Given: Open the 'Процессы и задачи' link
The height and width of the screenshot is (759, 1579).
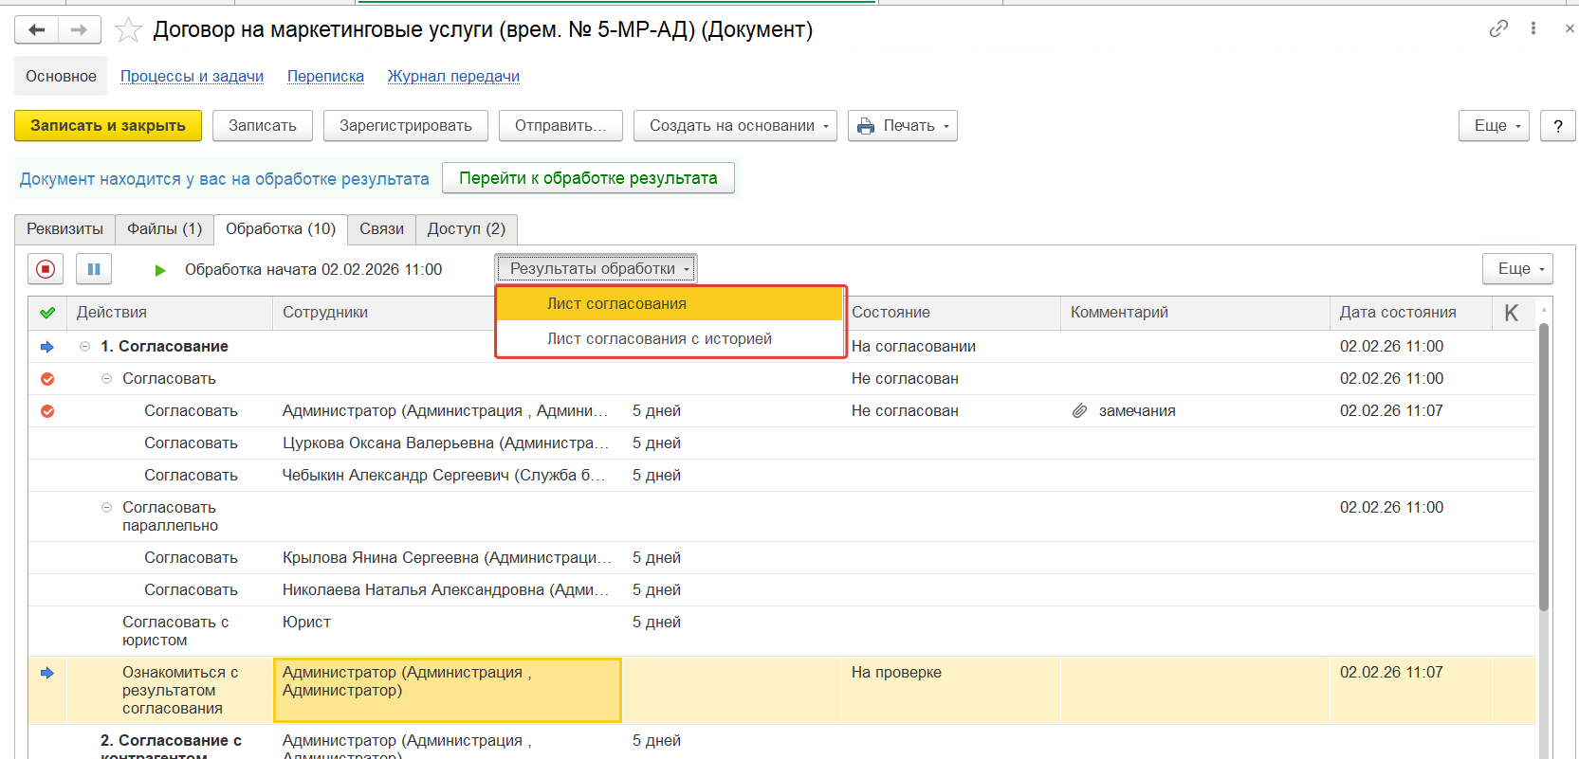Looking at the screenshot, I should [x=192, y=77].
